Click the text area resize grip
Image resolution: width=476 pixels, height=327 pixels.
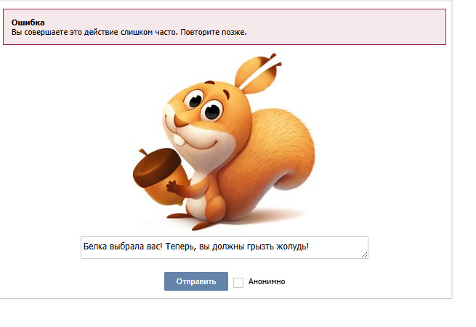click(365, 255)
